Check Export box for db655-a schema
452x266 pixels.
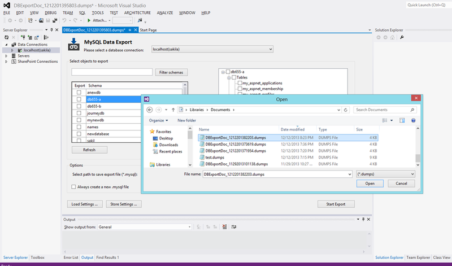pos(79,99)
